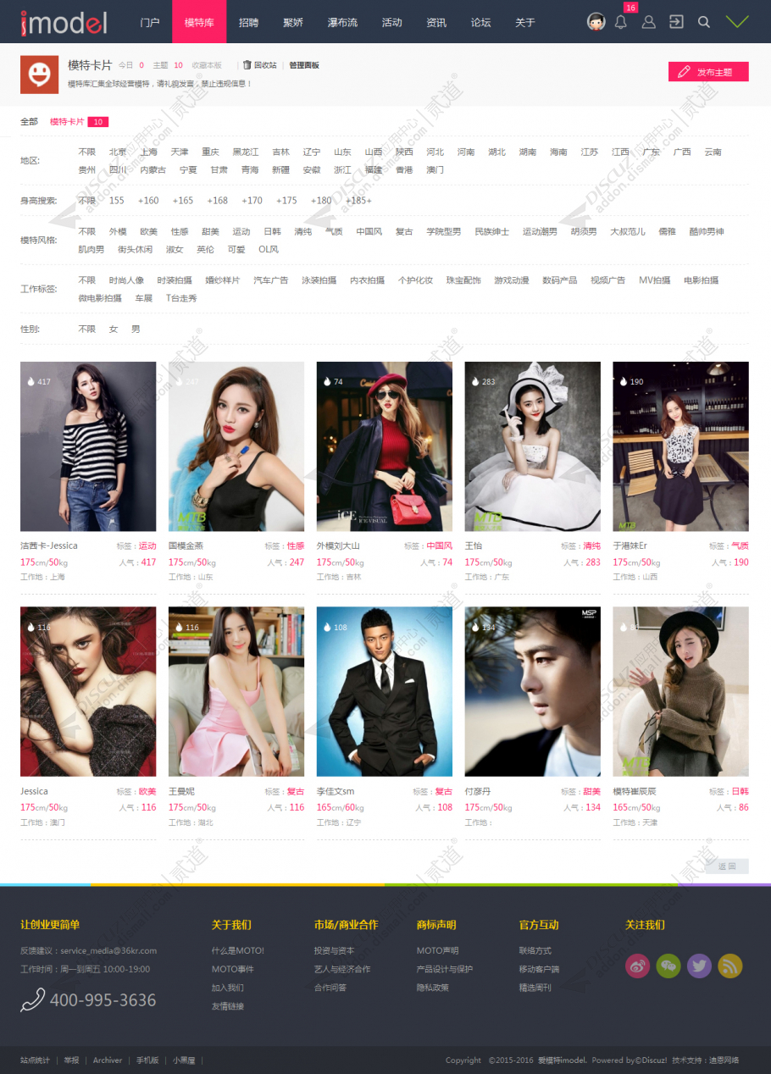The image size is (771, 1074).
Task: Open search with the magnifier icon
Action: coord(703,22)
